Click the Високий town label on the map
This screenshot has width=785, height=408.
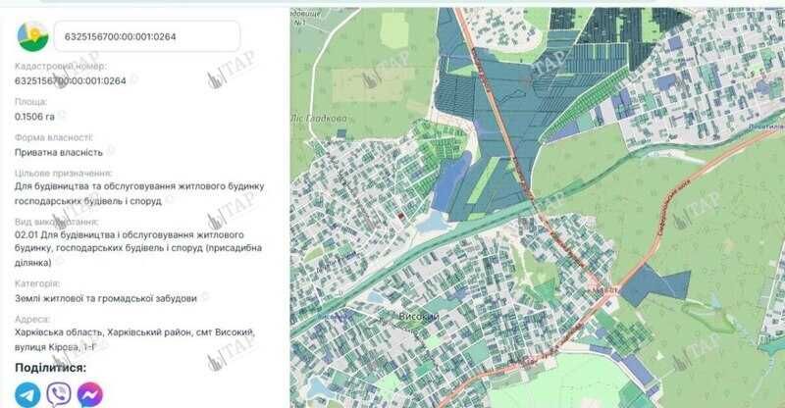(419, 317)
